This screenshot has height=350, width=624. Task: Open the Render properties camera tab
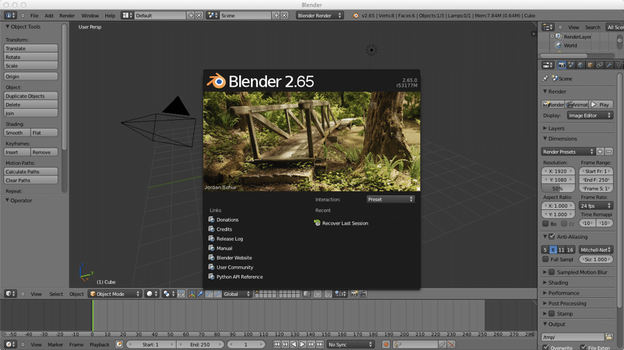click(562, 65)
